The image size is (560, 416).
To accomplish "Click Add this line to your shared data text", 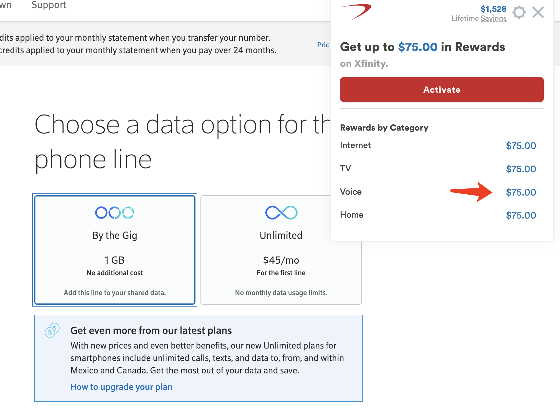I will (115, 293).
